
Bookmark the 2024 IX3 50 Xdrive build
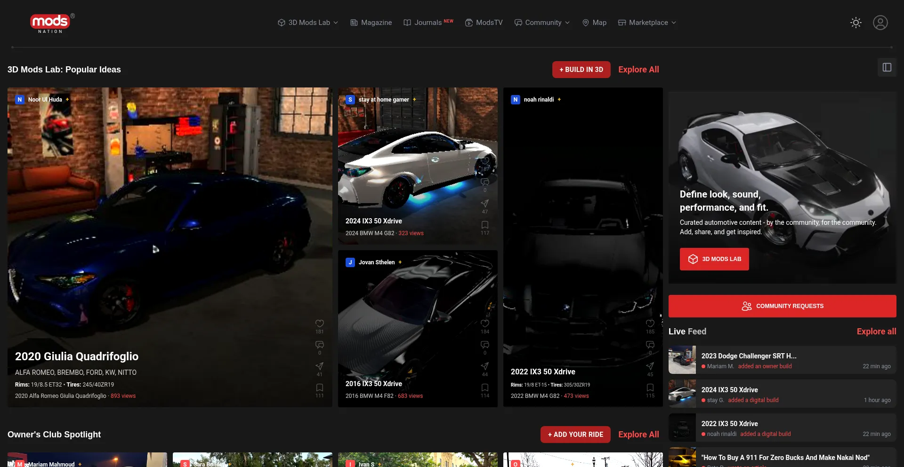click(485, 225)
